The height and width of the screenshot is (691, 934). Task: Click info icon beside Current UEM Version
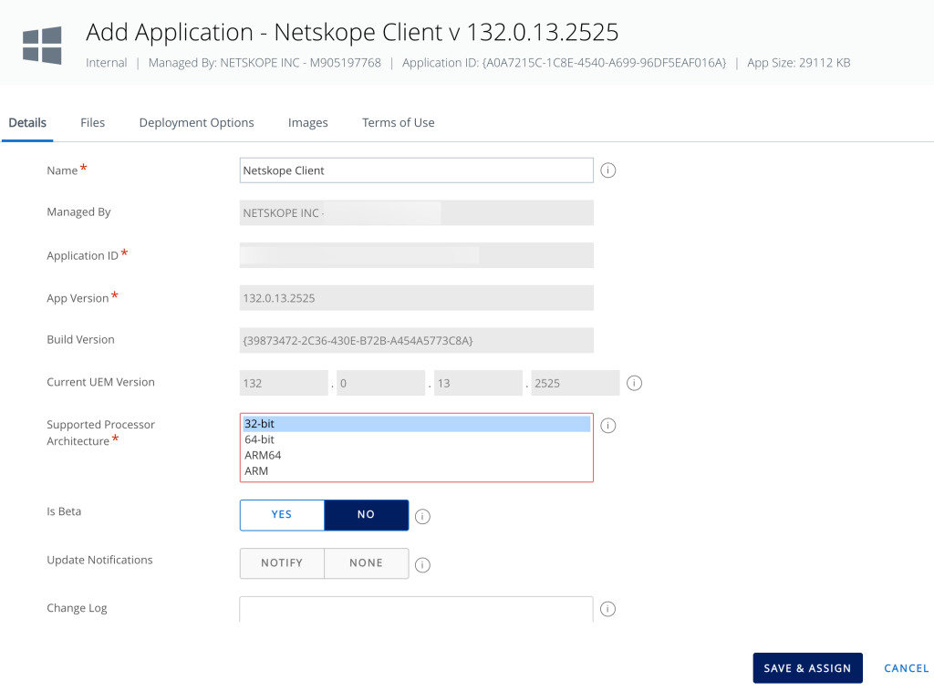point(635,383)
